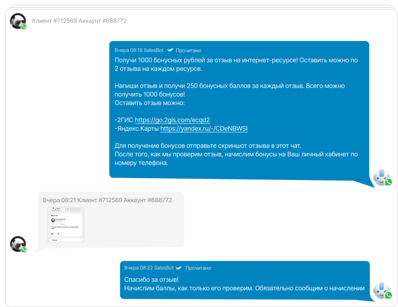This screenshot has height=307, width=398.
Task: Click double-check read icon in 08:18 message
Action: [x=170, y=50]
